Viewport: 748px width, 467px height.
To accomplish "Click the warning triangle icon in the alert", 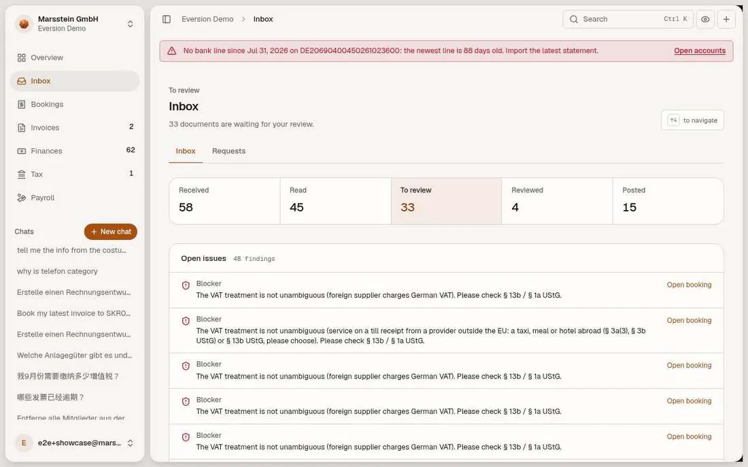I will coord(172,51).
